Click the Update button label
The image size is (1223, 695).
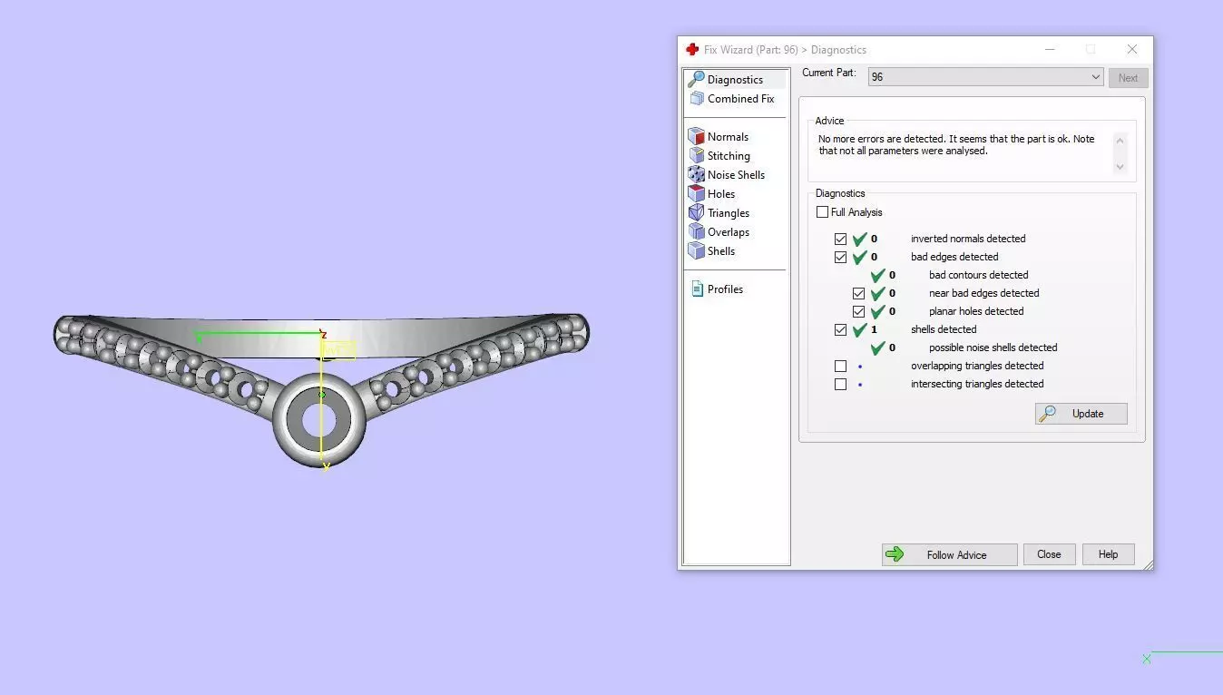(x=1088, y=414)
